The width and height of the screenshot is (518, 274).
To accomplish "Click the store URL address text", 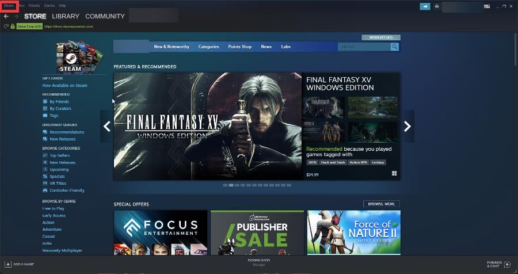I will click(x=68, y=26).
